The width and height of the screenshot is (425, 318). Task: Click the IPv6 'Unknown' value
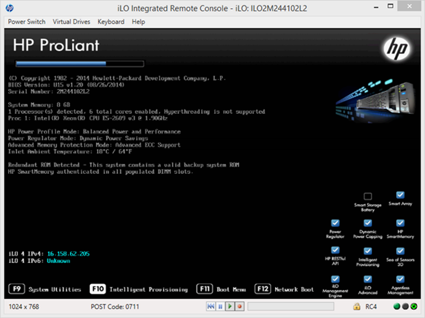[x=58, y=261]
